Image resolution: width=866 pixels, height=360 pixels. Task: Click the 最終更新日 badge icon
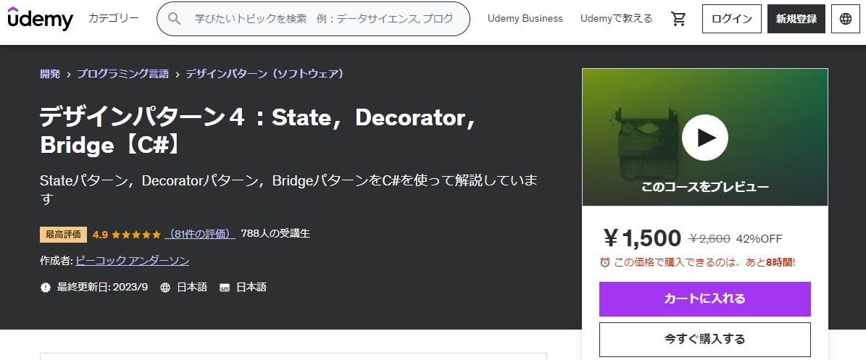click(x=46, y=287)
